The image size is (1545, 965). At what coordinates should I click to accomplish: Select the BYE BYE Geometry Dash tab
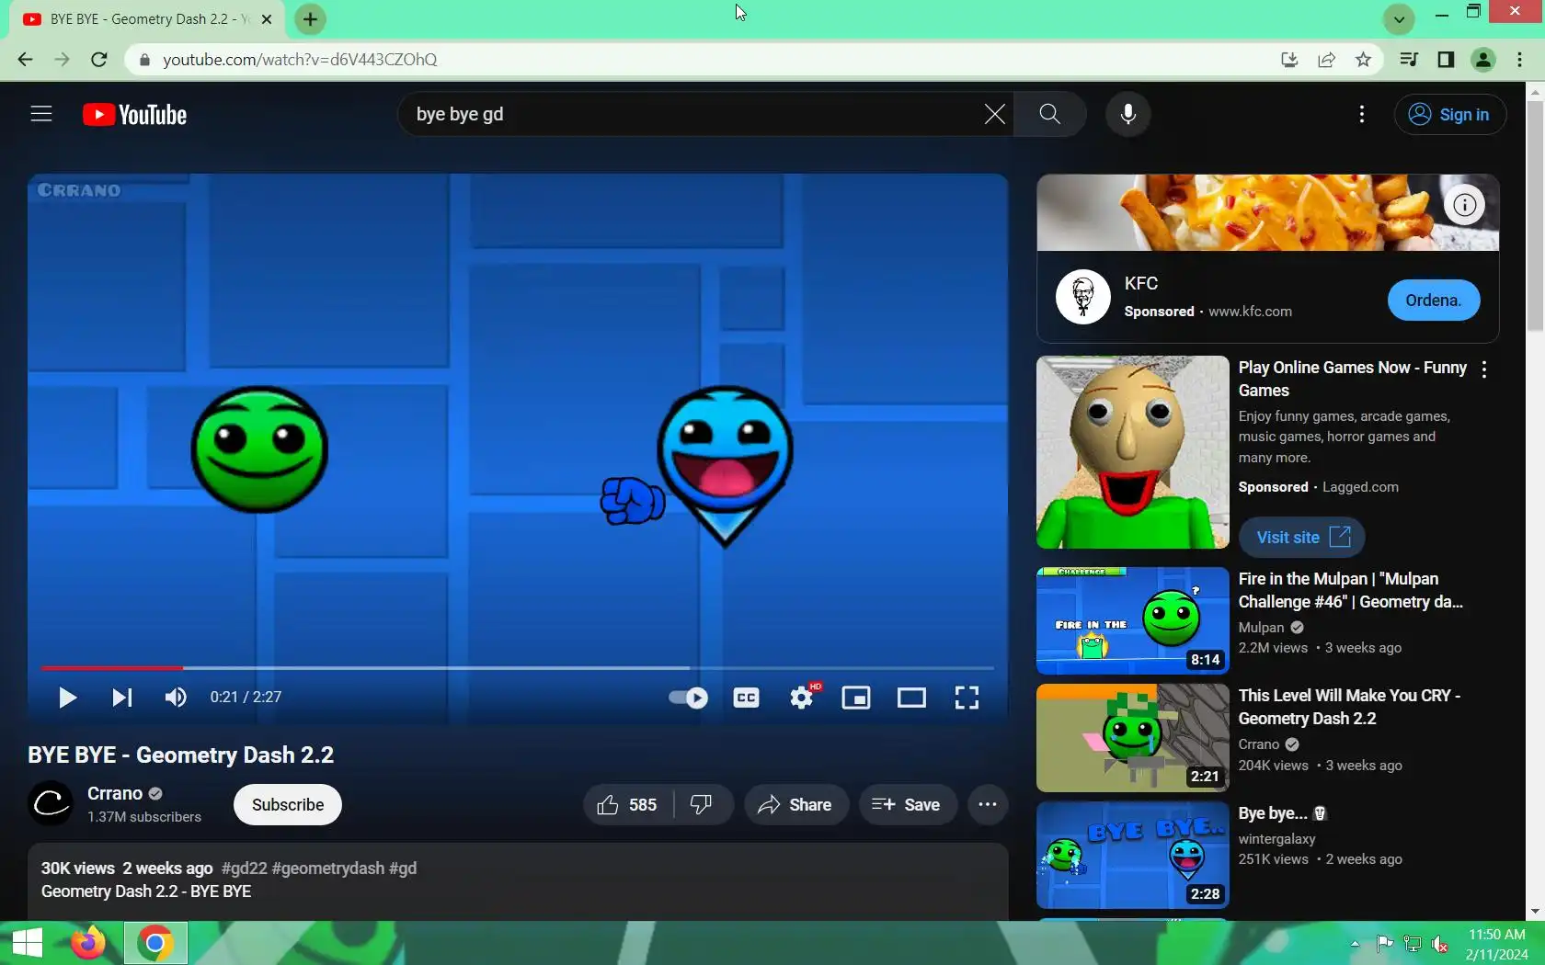point(147,19)
